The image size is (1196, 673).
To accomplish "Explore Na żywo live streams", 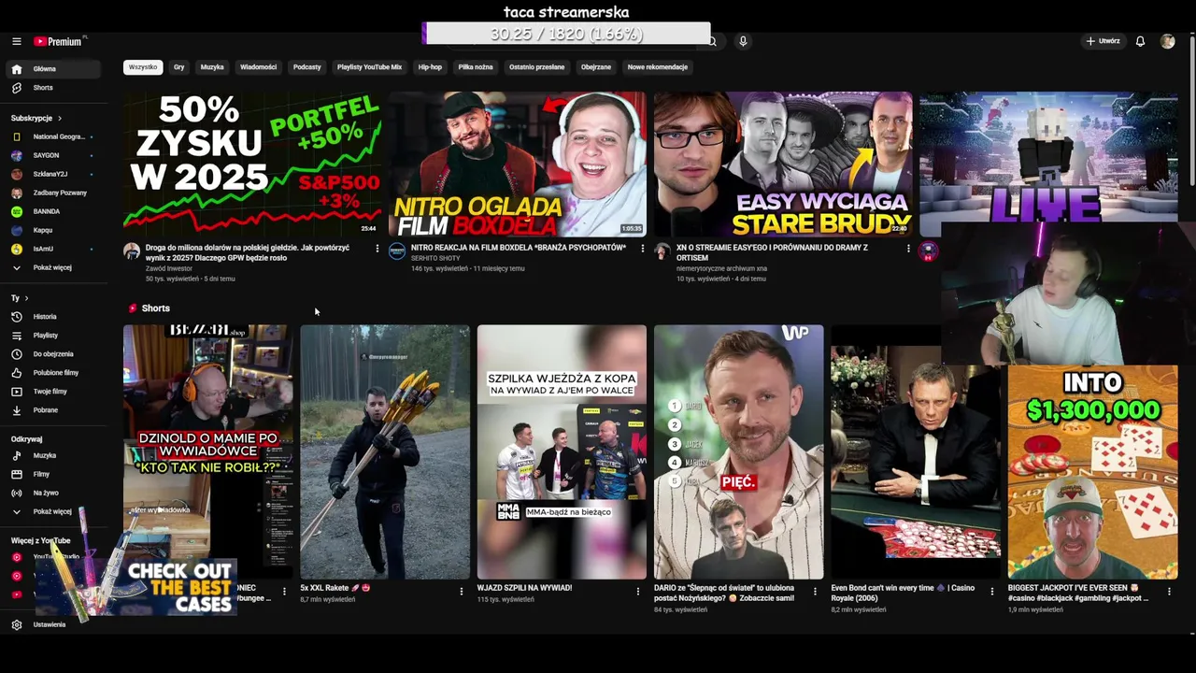I will (54, 494).
